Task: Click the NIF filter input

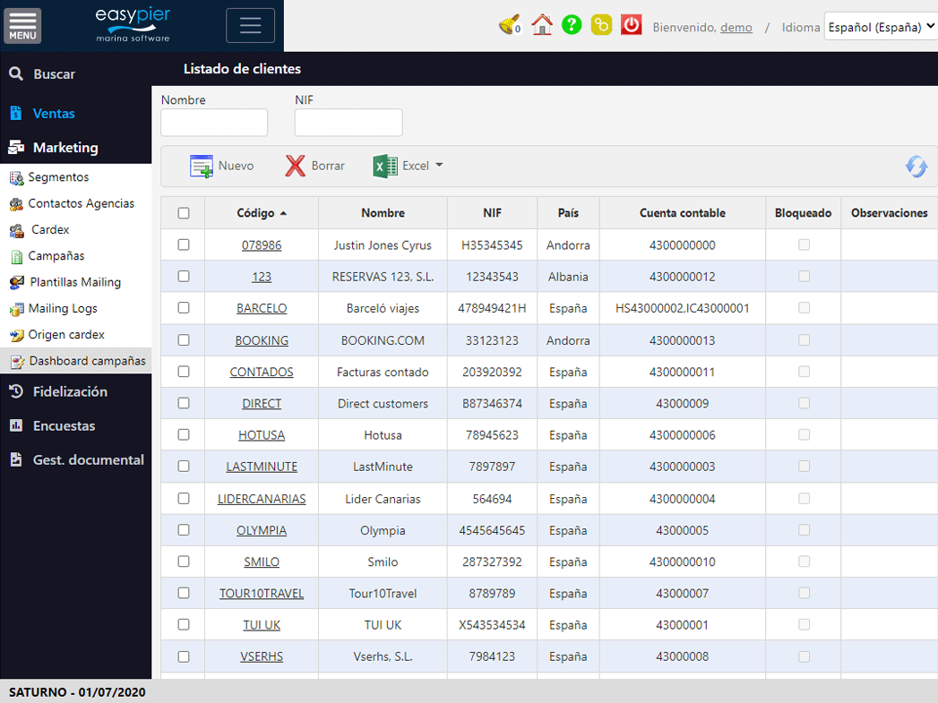Action: pos(349,123)
